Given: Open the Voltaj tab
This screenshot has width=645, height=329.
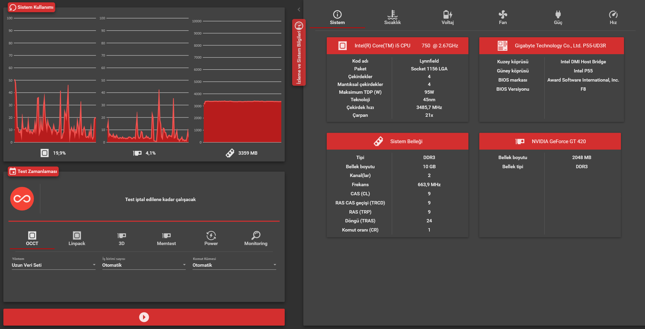Looking at the screenshot, I should [x=447, y=18].
